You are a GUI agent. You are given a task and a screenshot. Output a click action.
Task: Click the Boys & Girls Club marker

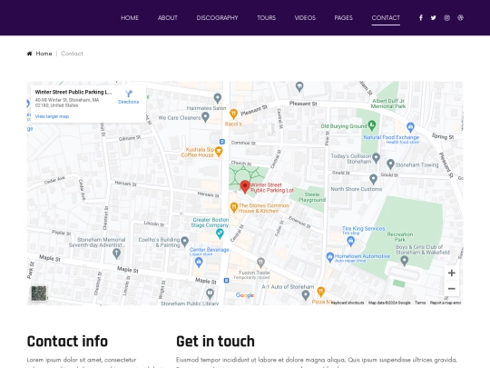point(405,261)
